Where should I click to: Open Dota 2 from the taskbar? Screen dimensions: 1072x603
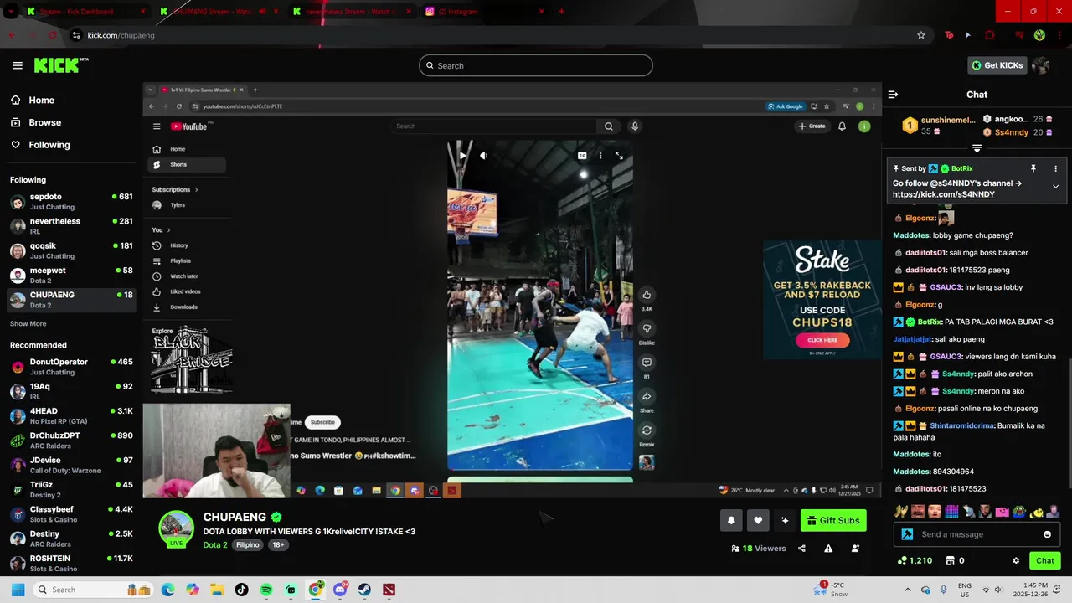(x=389, y=590)
